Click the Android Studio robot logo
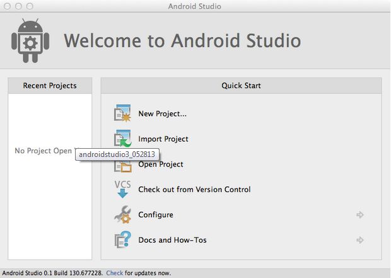This screenshot has width=391, height=278. 30,40
